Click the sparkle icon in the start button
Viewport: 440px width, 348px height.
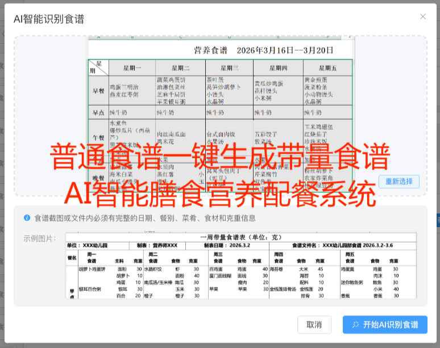[356, 325]
